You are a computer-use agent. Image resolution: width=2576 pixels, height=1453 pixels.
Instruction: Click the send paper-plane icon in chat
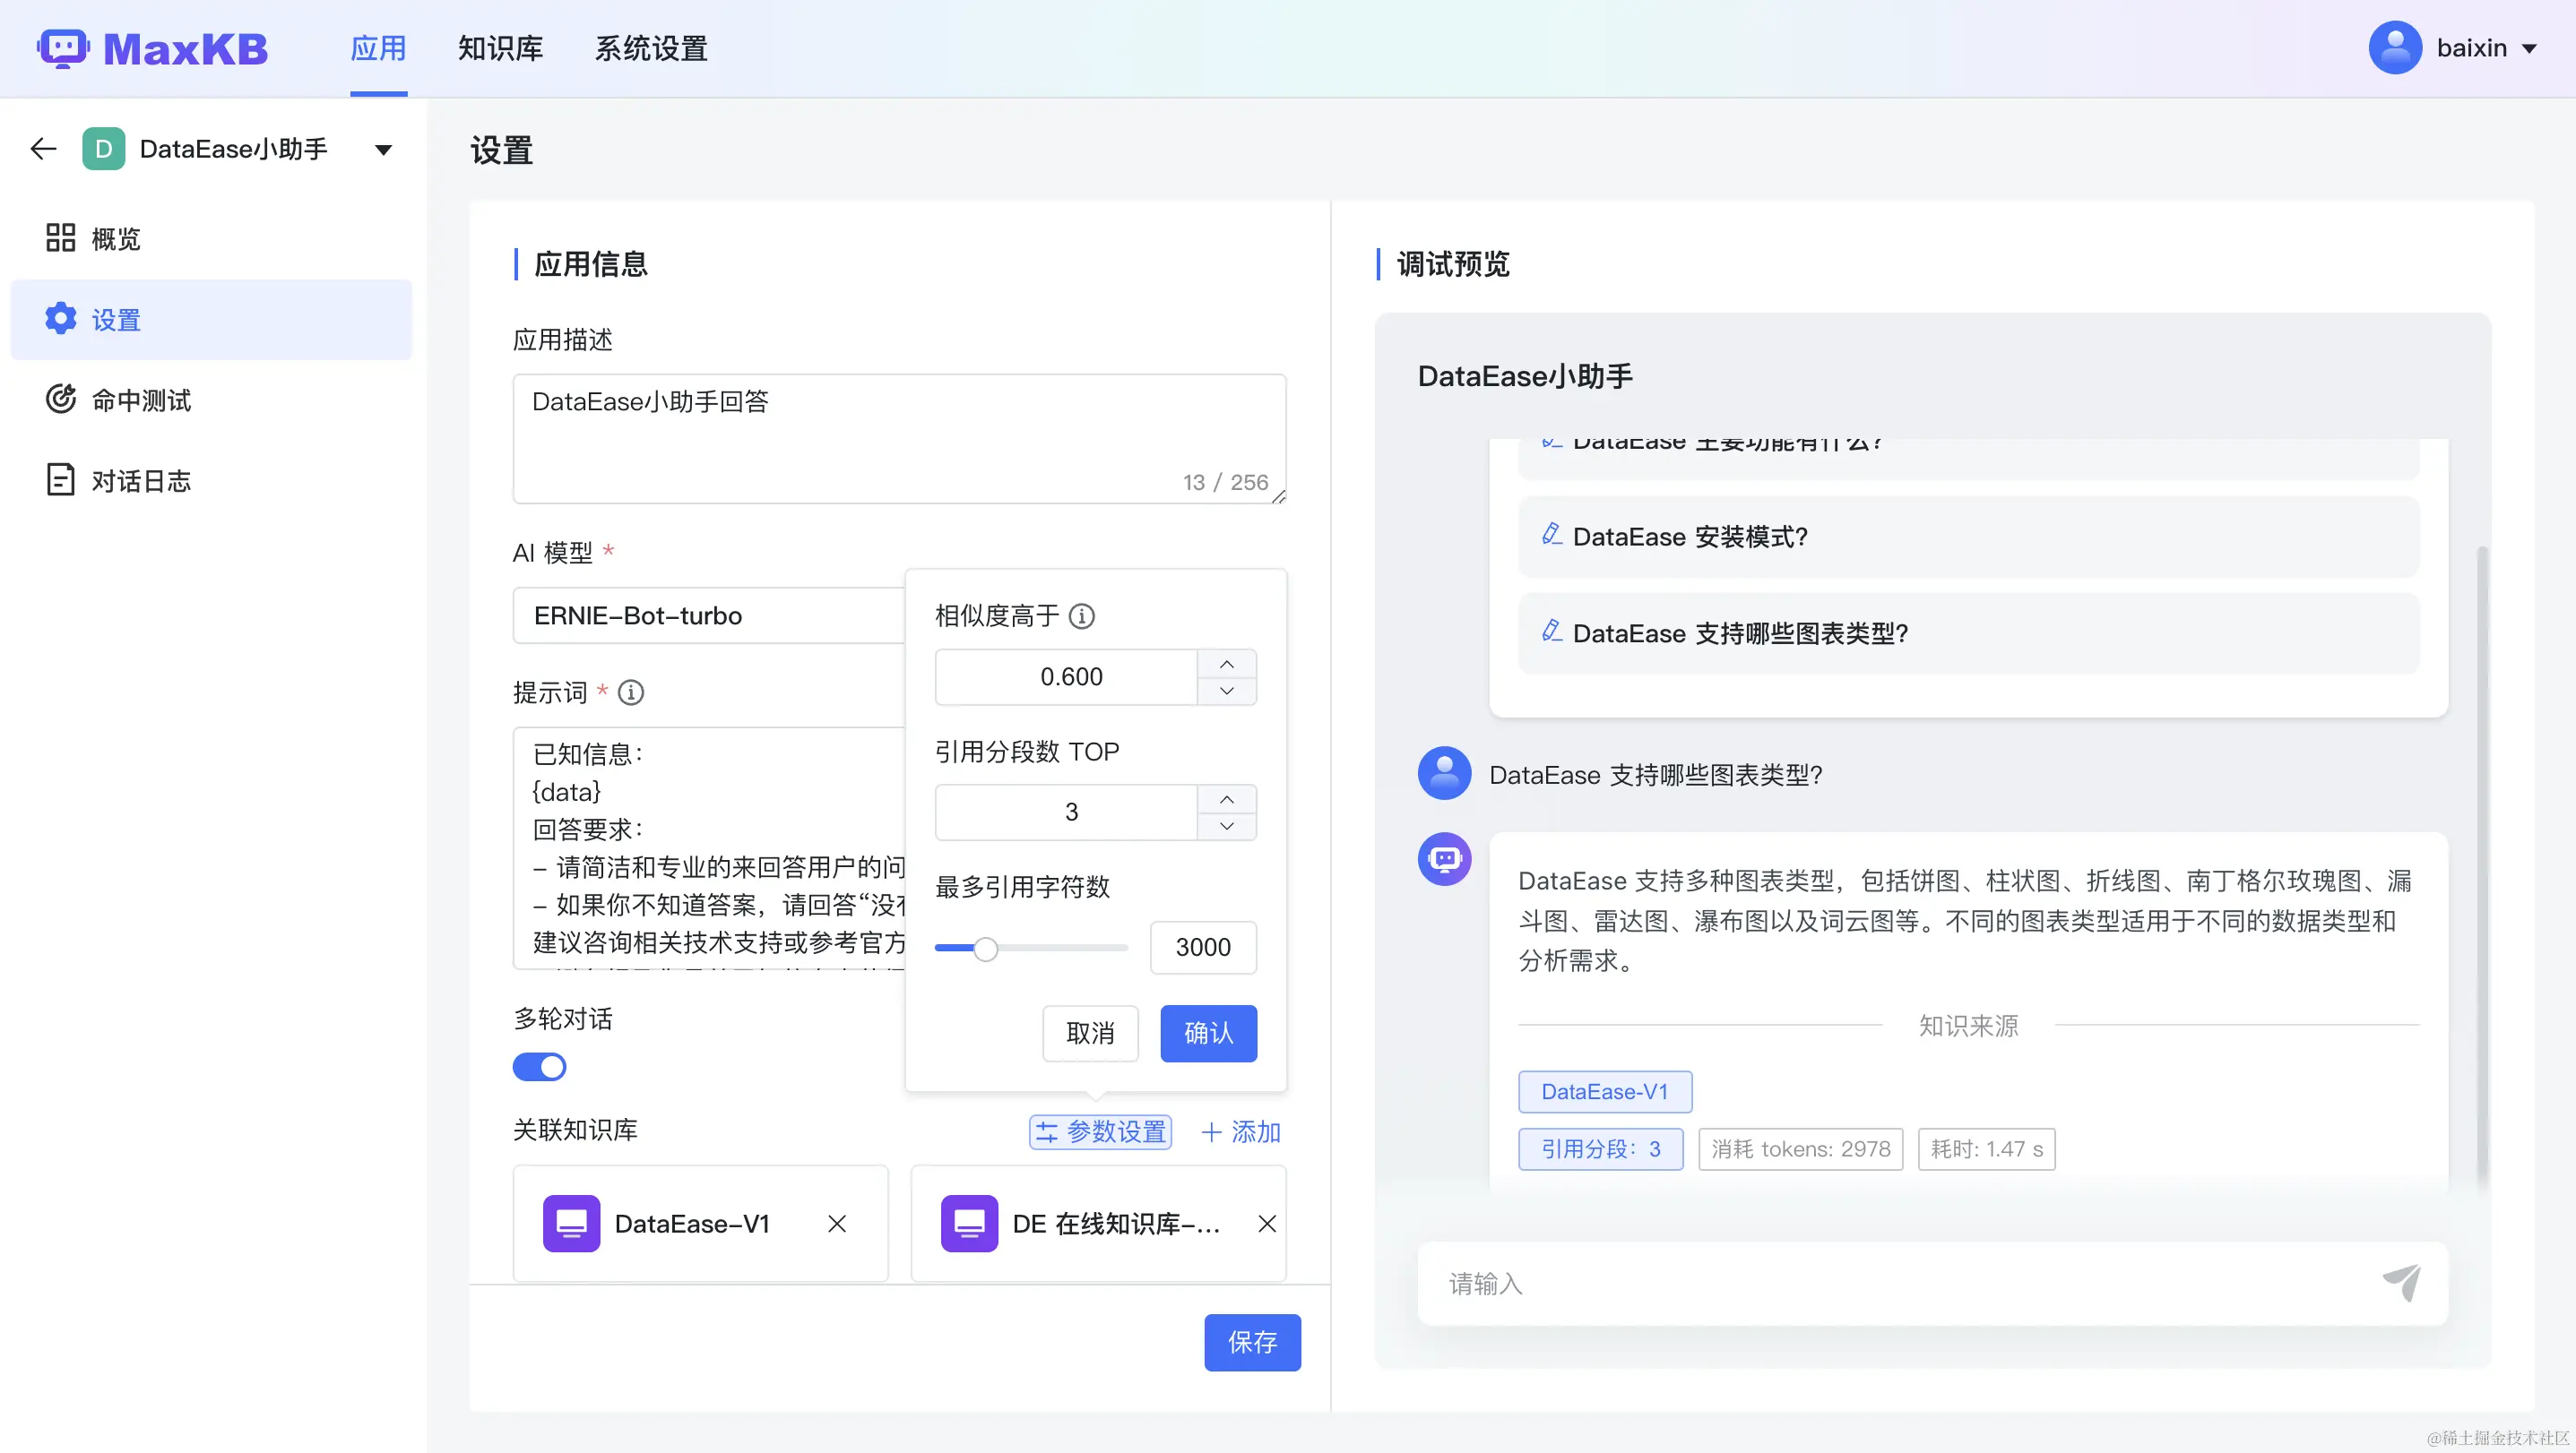[2402, 1282]
